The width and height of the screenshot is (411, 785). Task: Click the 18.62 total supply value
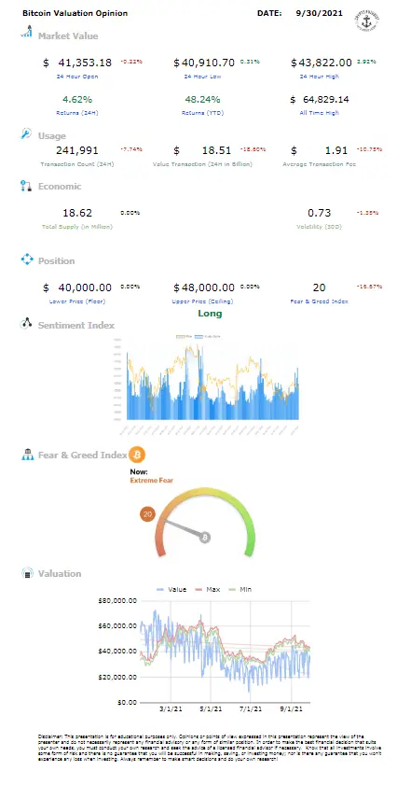[77, 213]
